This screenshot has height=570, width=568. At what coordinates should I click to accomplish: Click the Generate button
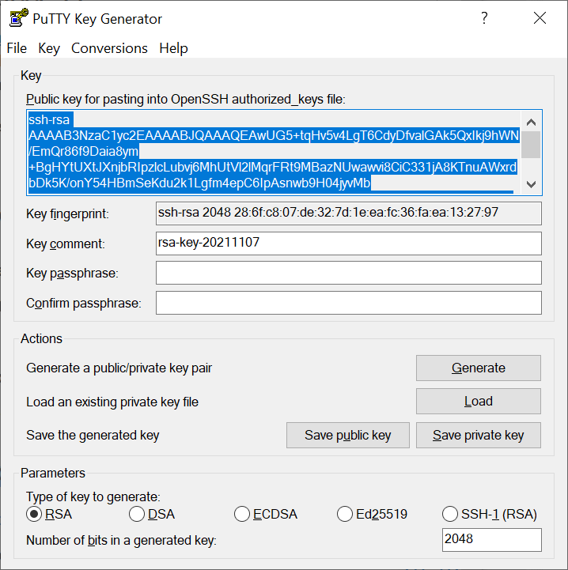tap(478, 368)
